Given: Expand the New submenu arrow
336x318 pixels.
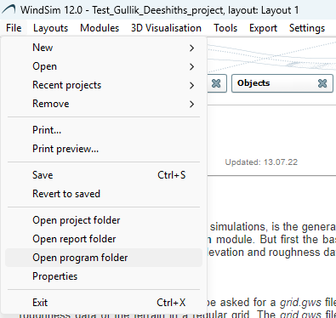Looking at the screenshot, I should point(192,48).
